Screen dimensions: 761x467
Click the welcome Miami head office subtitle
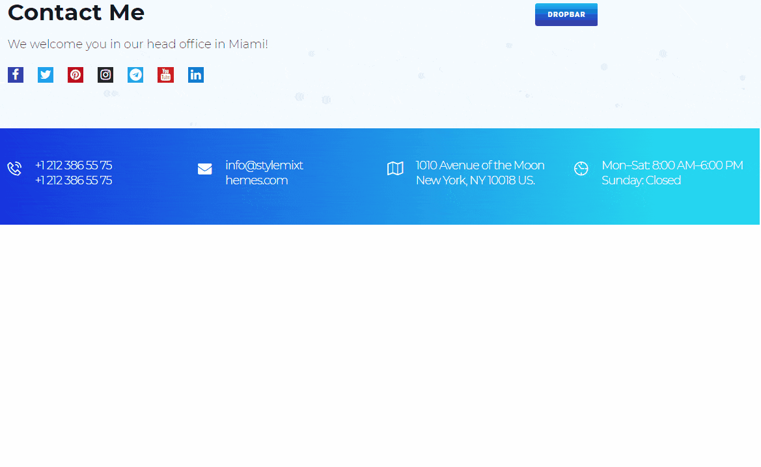[138, 44]
